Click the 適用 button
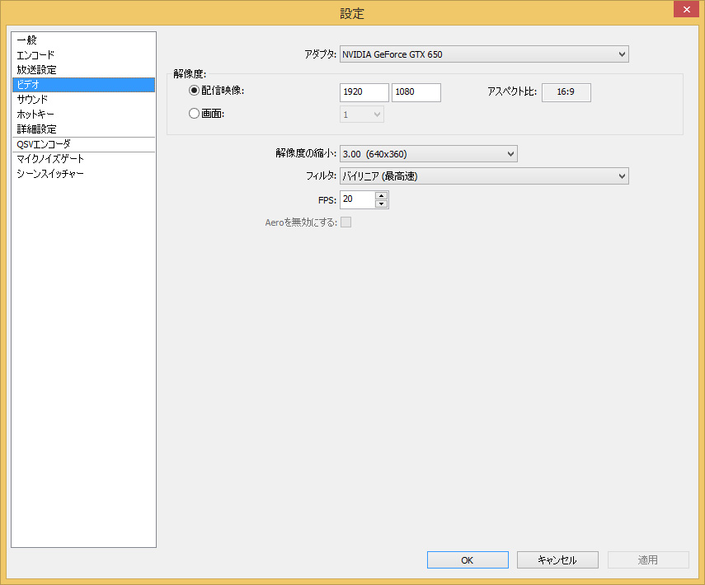This screenshot has width=705, height=585. [x=648, y=559]
